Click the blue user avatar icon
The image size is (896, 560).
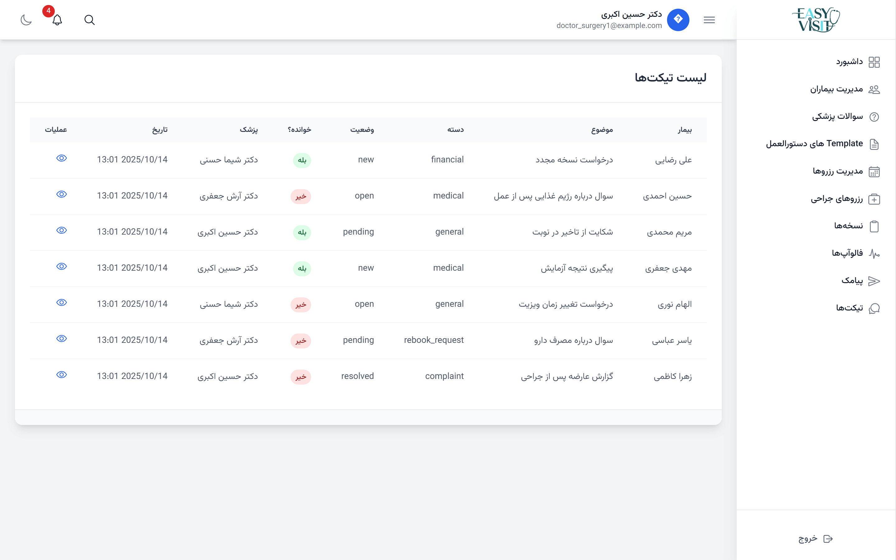[678, 20]
